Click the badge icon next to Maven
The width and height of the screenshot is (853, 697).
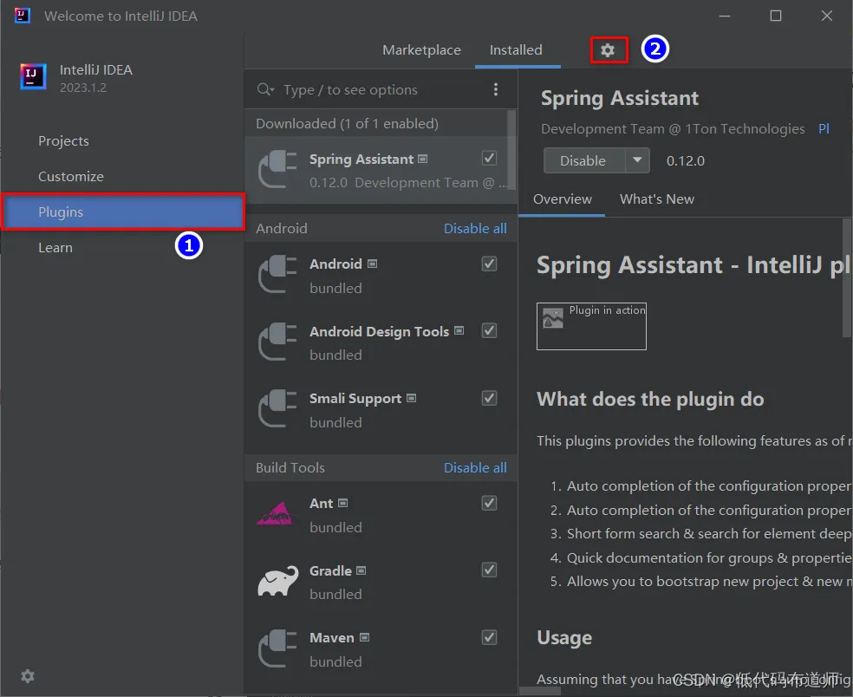pos(364,637)
